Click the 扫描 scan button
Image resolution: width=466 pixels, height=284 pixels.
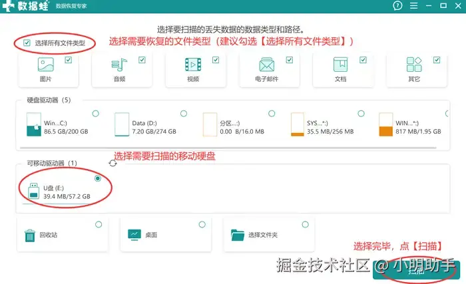click(x=416, y=270)
